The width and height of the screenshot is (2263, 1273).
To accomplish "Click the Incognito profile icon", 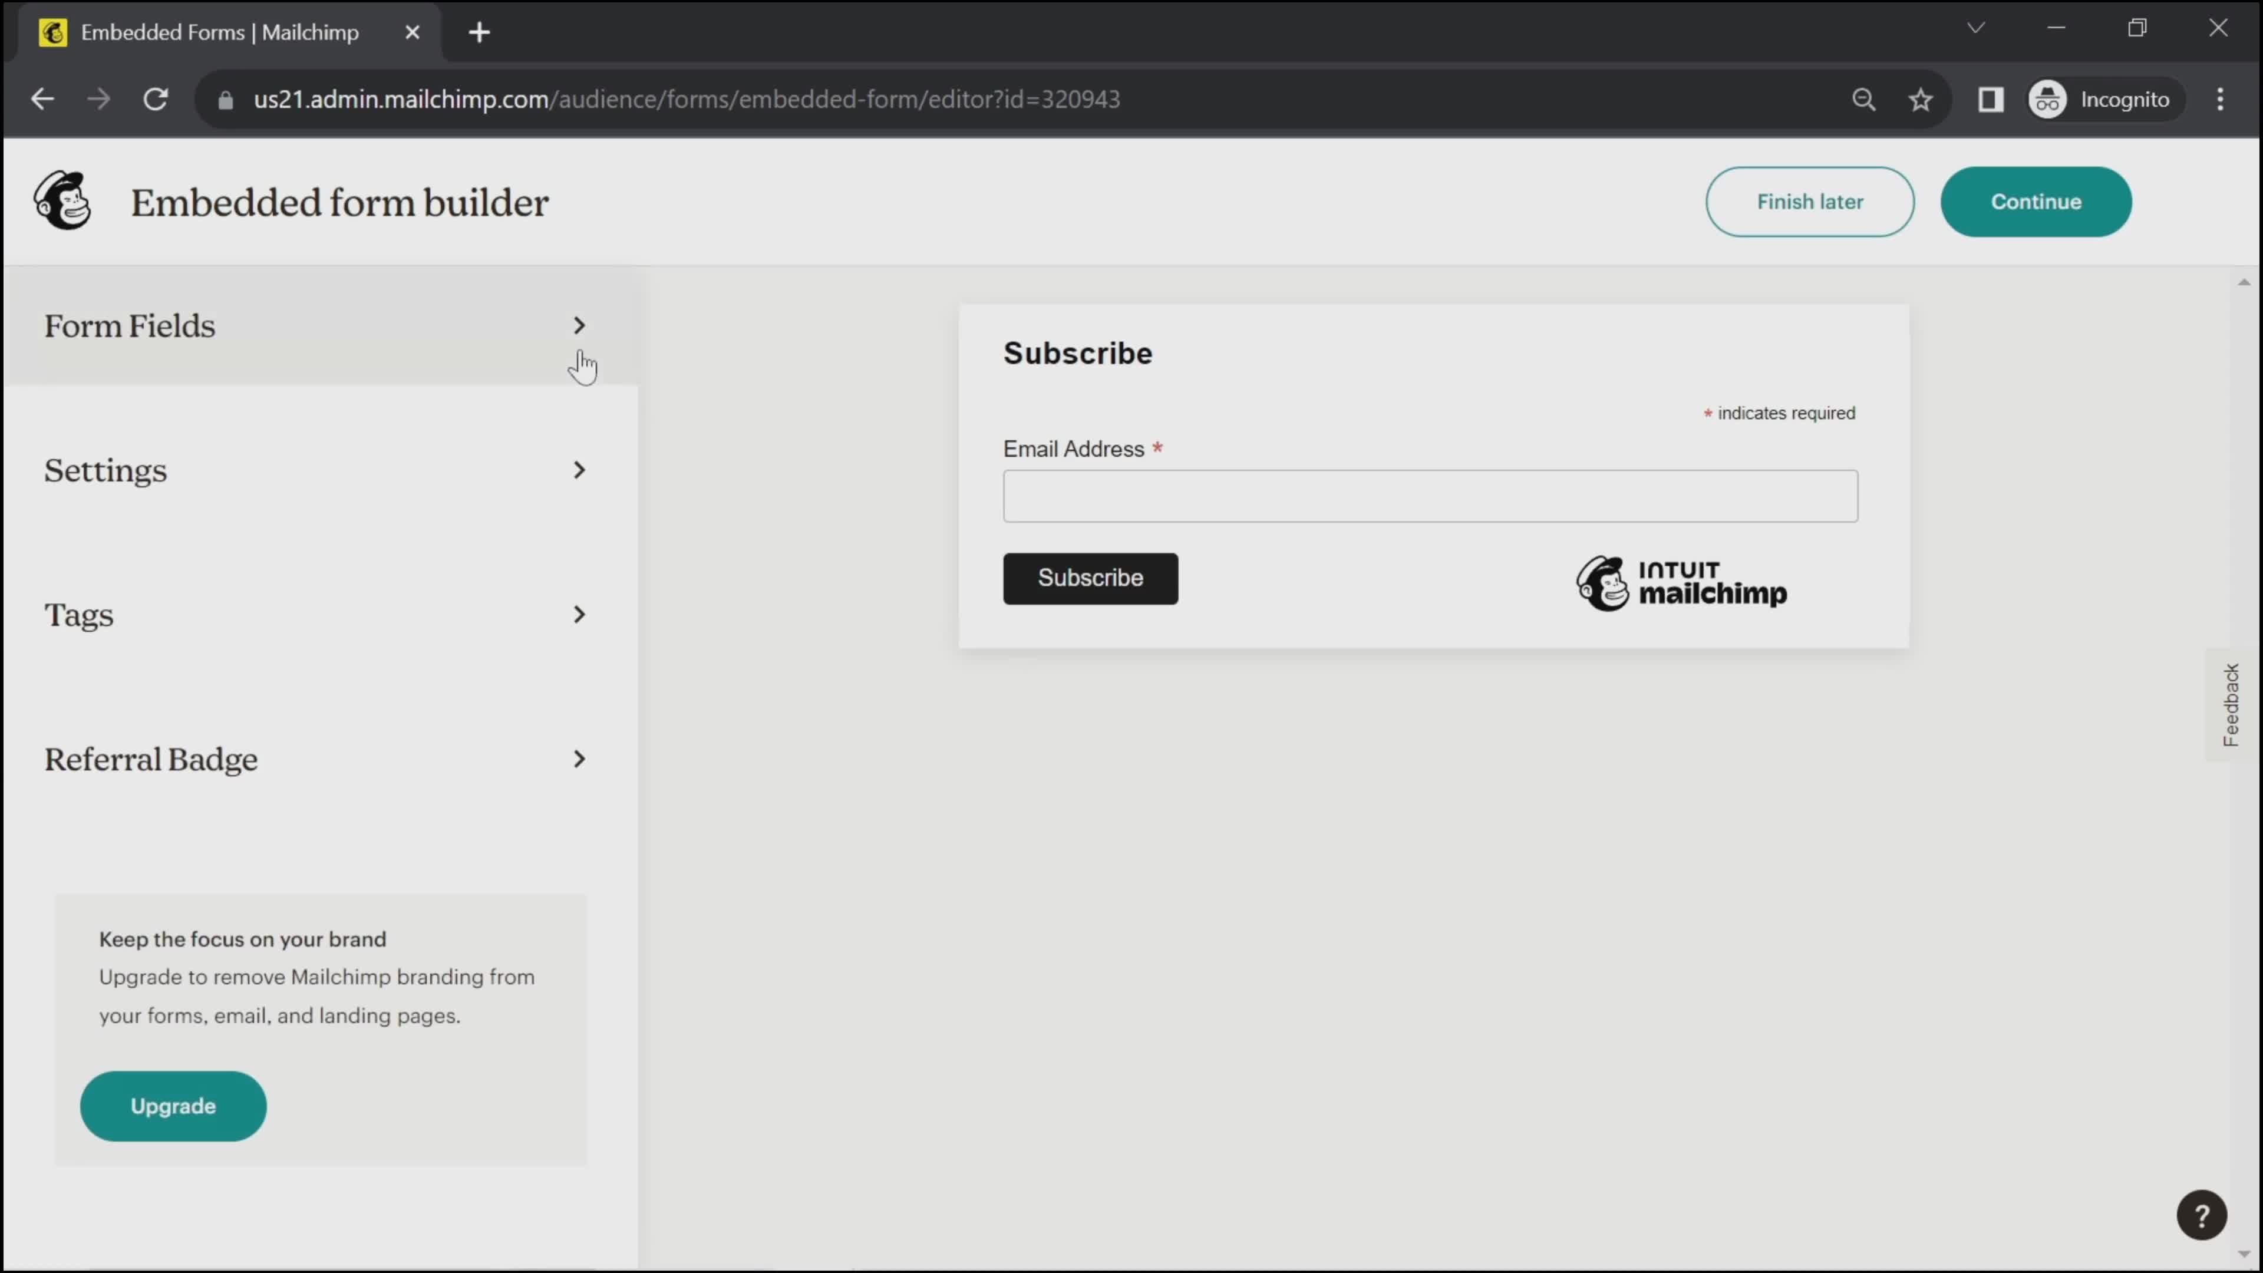I will [x=2047, y=98].
